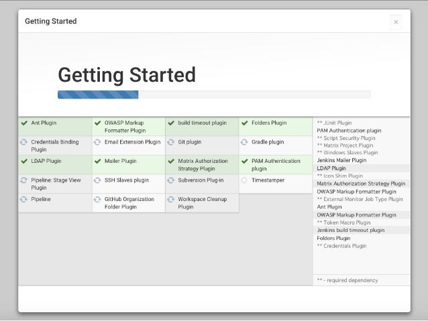Click Jenkins Mailer Plugin in install log

(x=341, y=160)
